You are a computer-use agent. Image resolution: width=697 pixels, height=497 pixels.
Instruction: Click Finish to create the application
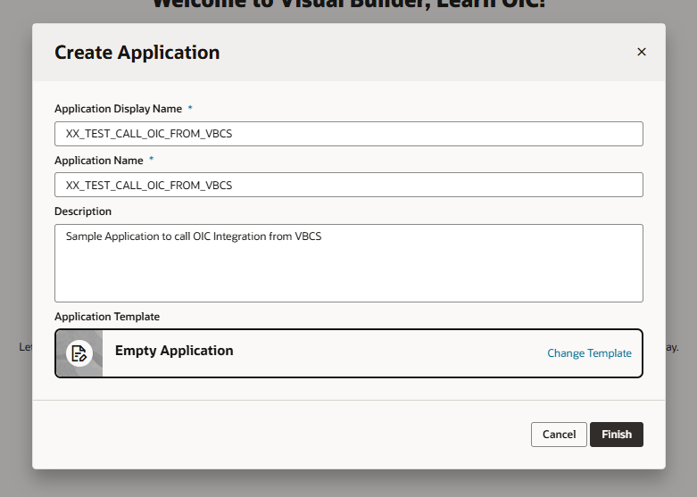(x=616, y=435)
